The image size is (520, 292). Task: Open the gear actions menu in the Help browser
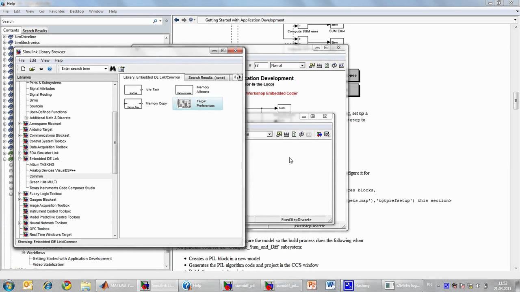[x=192, y=20]
